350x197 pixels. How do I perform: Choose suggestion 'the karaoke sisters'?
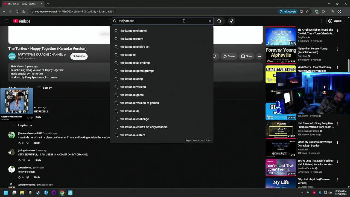[162, 135]
